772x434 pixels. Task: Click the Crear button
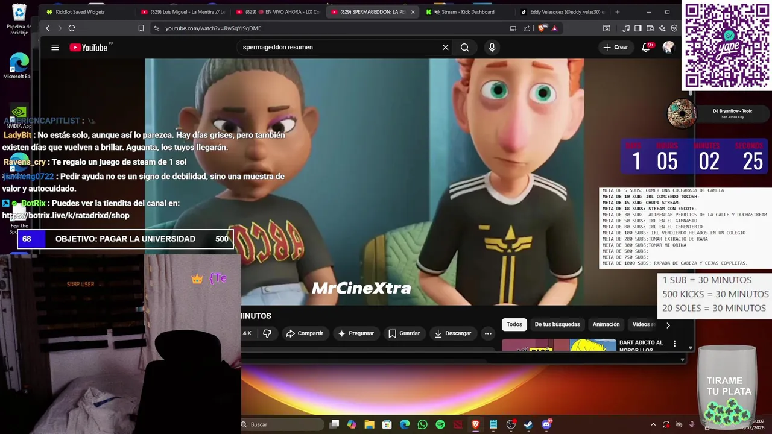[616, 47]
